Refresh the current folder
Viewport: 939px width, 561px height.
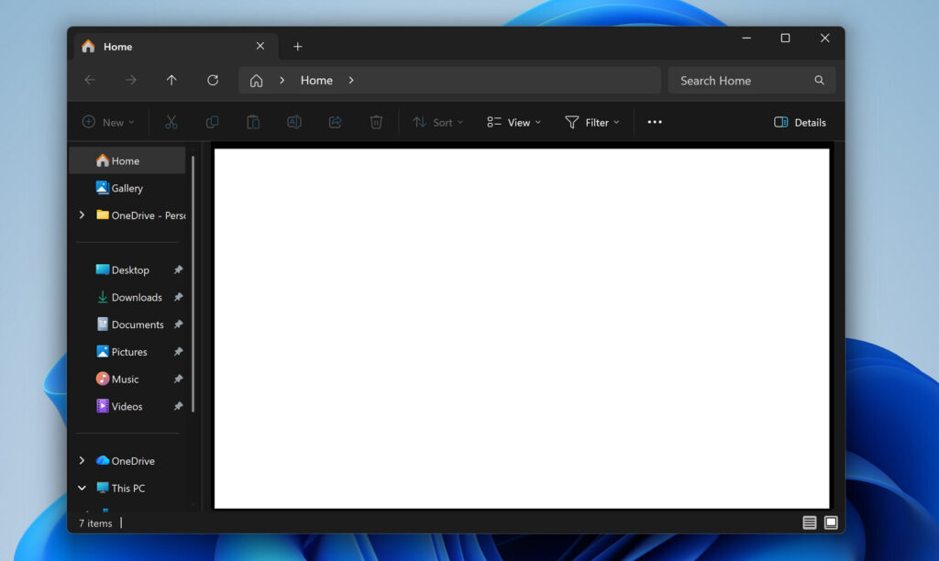pos(213,80)
